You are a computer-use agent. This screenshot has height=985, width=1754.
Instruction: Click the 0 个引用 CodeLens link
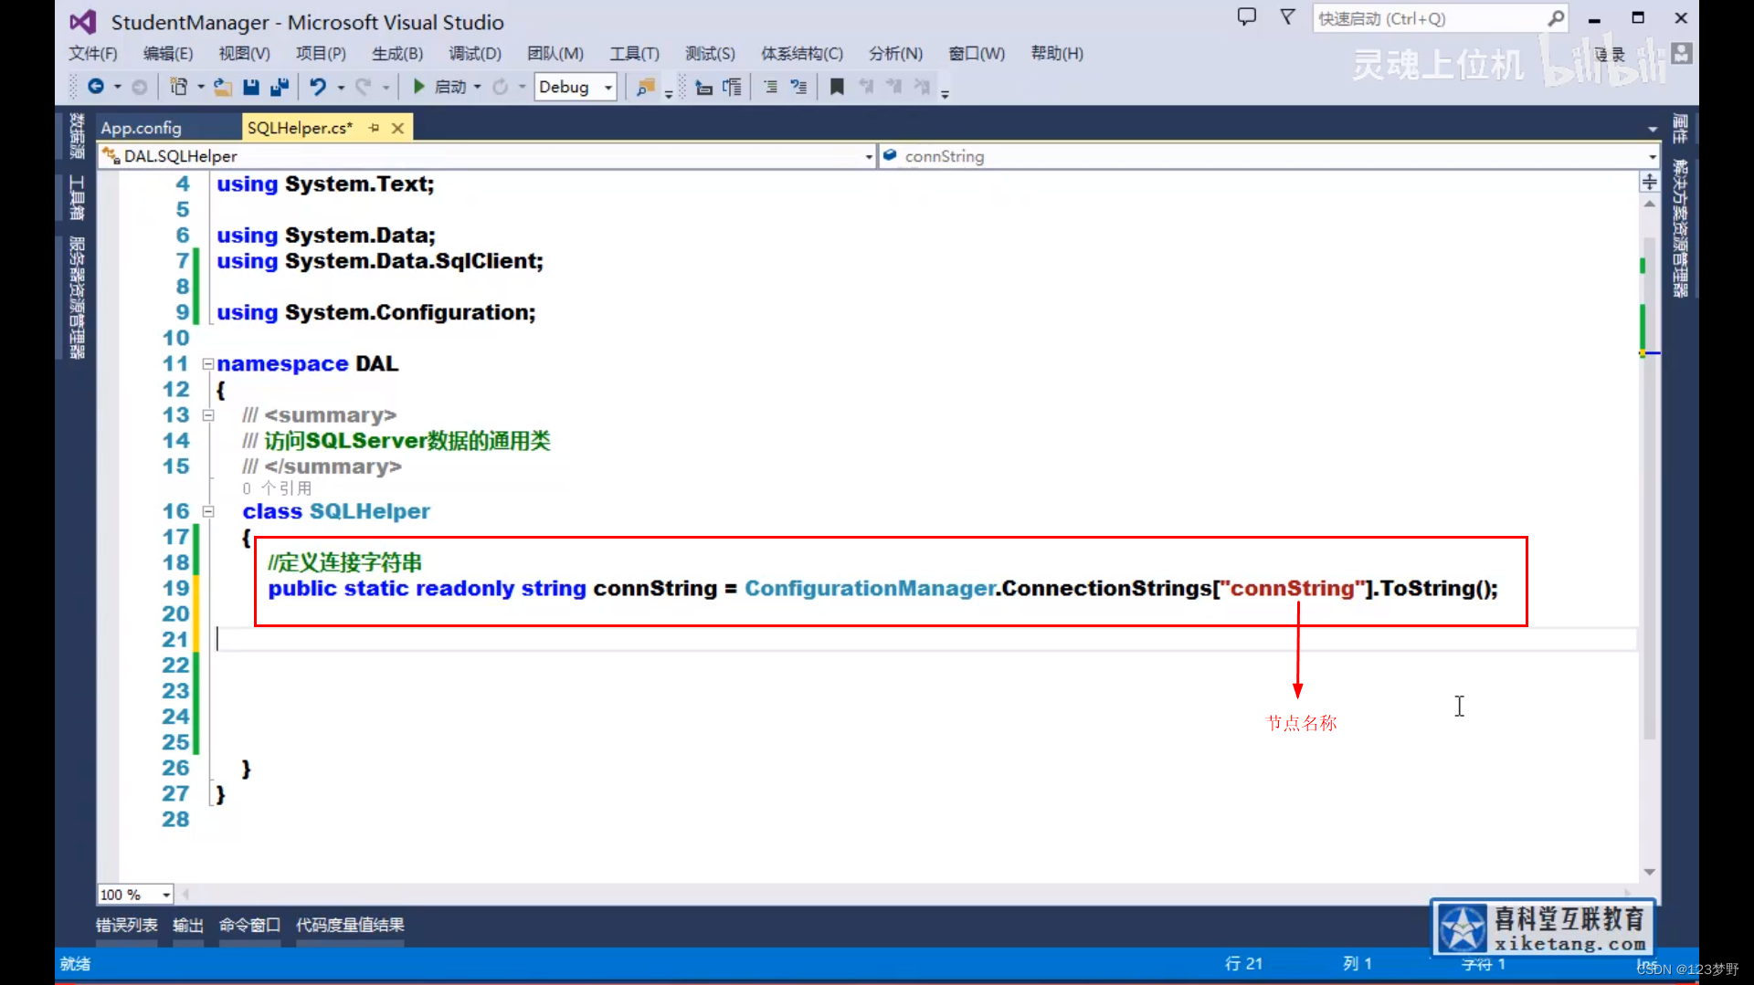(x=277, y=488)
